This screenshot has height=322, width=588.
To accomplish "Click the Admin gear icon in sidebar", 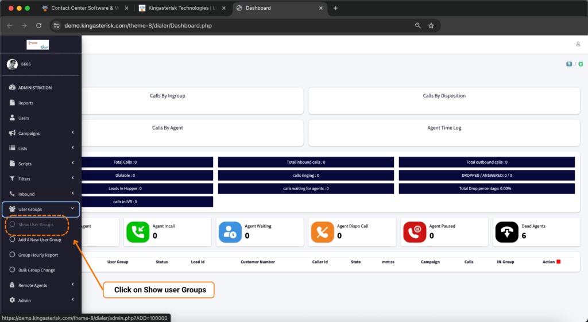I will (x=12, y=300).
